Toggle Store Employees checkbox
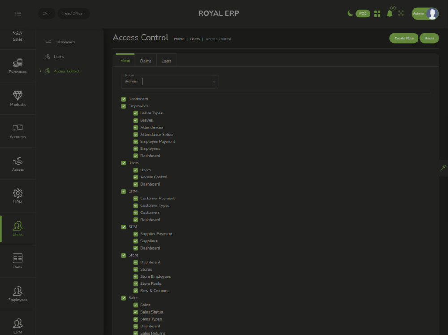 click(136, 276)
